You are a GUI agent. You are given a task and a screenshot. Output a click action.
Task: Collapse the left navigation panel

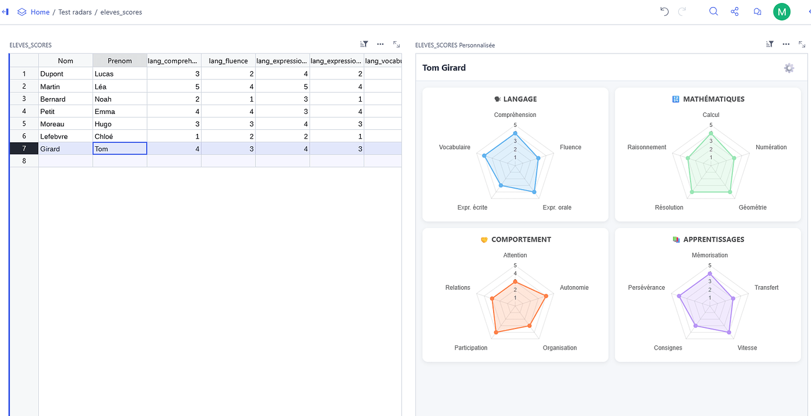click(x=5, y=12)
